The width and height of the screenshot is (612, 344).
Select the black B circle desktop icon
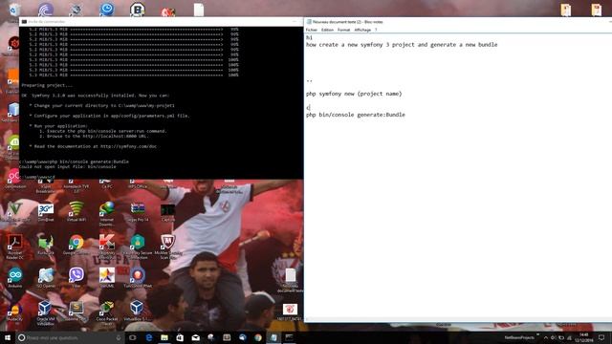click(138, 10)
